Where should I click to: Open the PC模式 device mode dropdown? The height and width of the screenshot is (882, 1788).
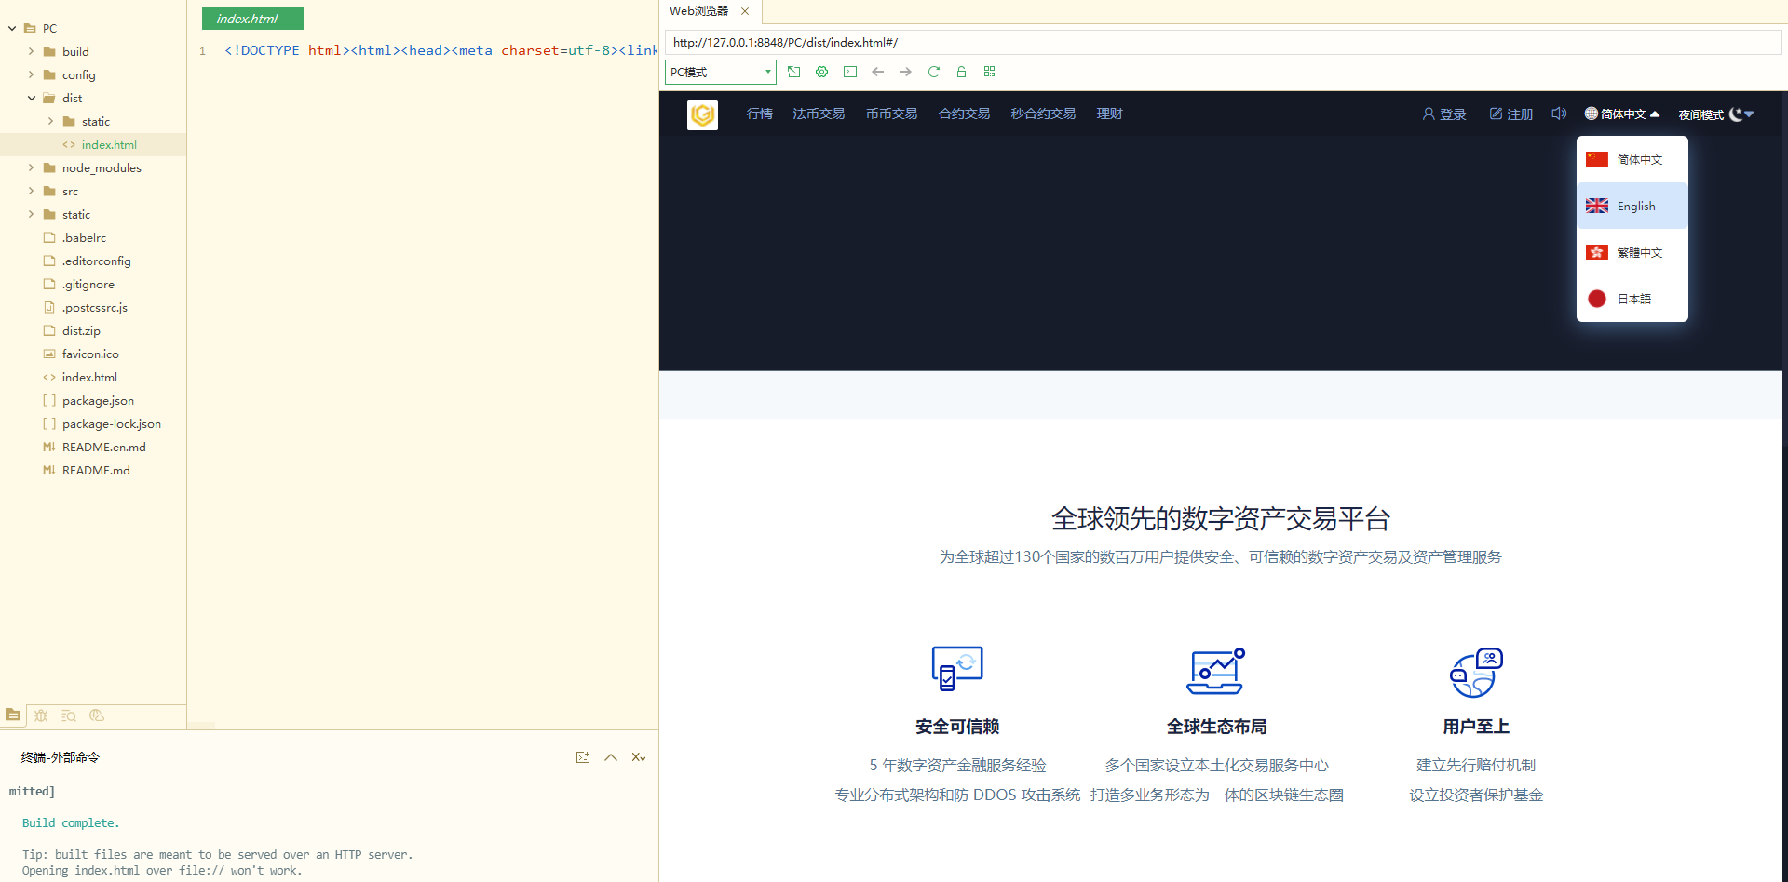[720, 72]
